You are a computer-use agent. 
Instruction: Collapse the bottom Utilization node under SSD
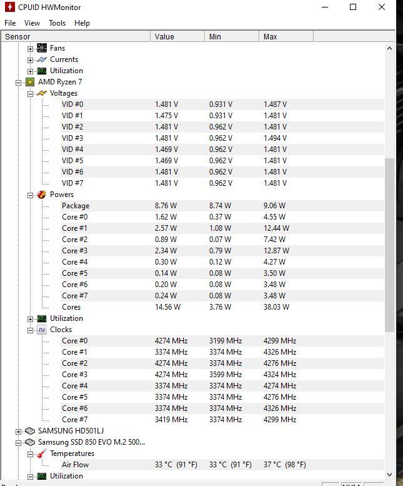31,477
